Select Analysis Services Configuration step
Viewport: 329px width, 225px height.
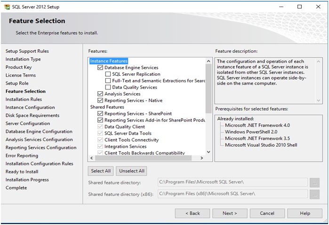click(39, 139)
